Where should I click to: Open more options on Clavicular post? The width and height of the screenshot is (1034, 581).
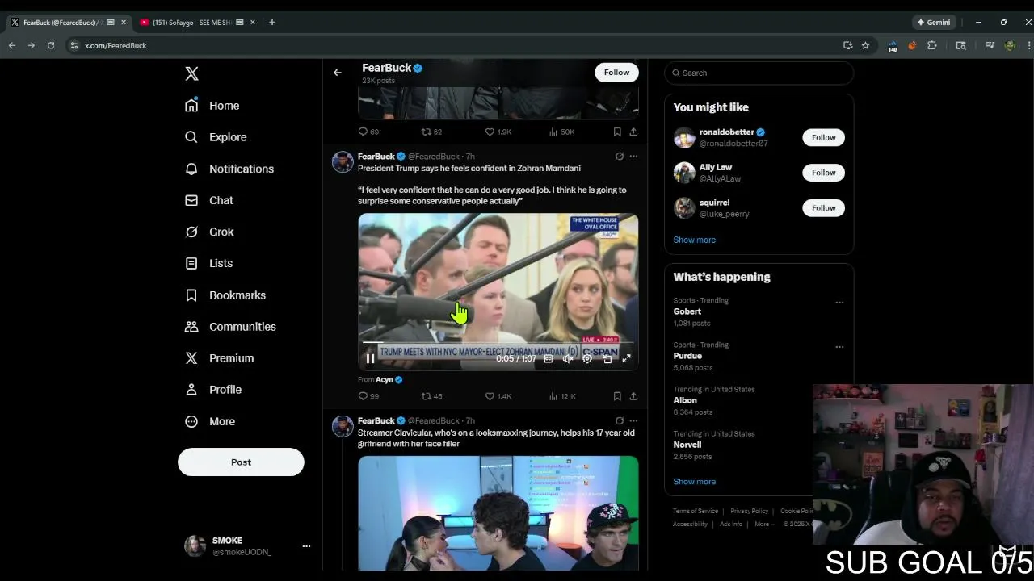click(633, 421)
